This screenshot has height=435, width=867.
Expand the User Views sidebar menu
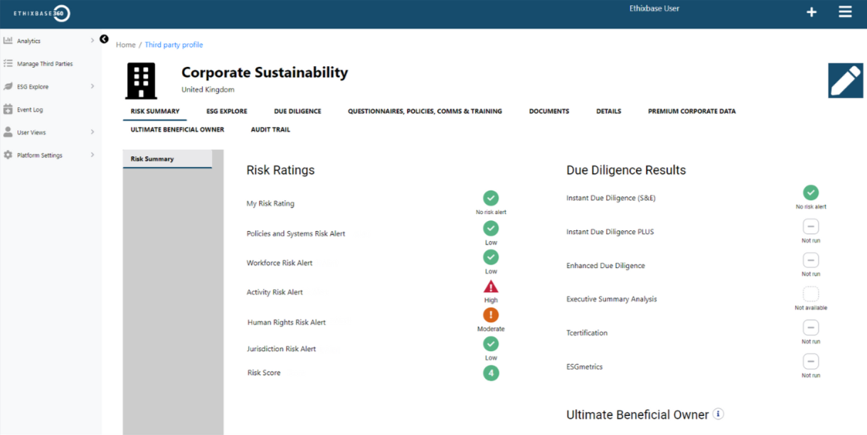pos(92,132)
